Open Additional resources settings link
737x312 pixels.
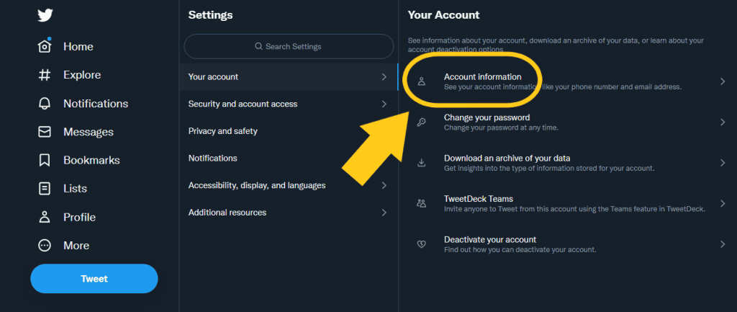point(227,213)
